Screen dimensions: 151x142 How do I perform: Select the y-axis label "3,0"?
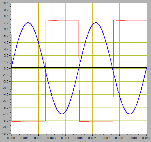[6, 49]
